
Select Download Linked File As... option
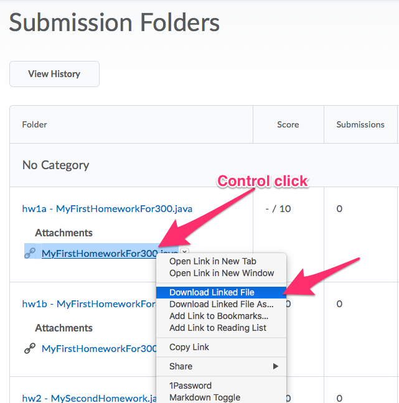(x=221, y=304)
